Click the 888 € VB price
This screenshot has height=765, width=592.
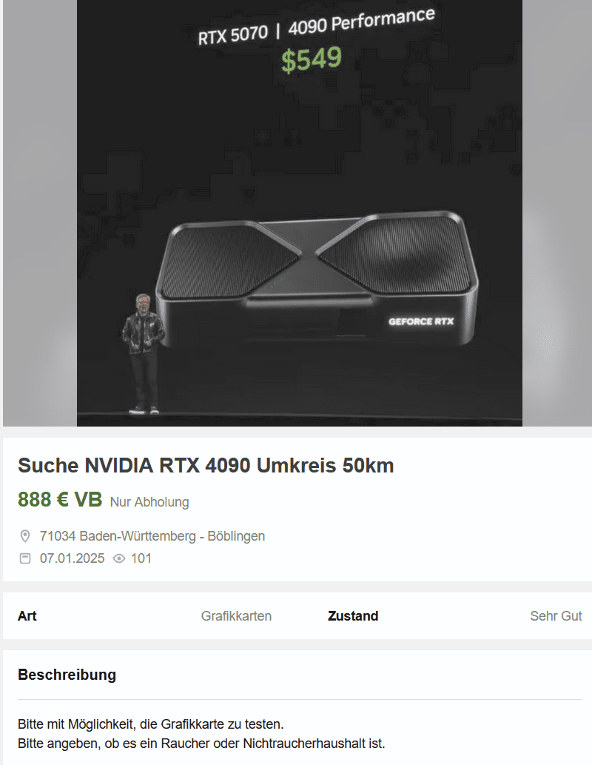[x=60, y=500]
